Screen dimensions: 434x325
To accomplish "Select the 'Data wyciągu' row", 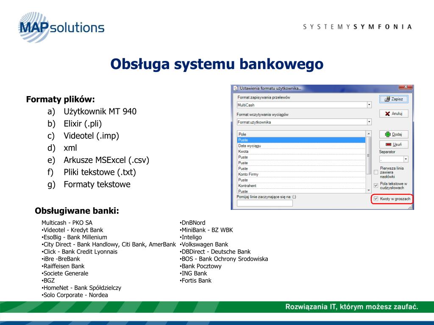I will [301, 146].
